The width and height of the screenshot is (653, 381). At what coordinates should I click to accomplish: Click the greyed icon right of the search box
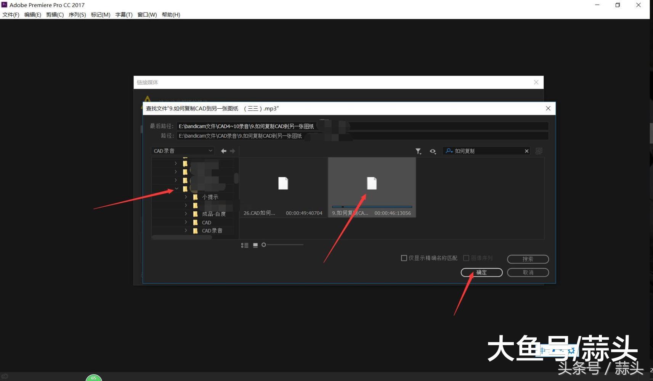coord(539,151)
